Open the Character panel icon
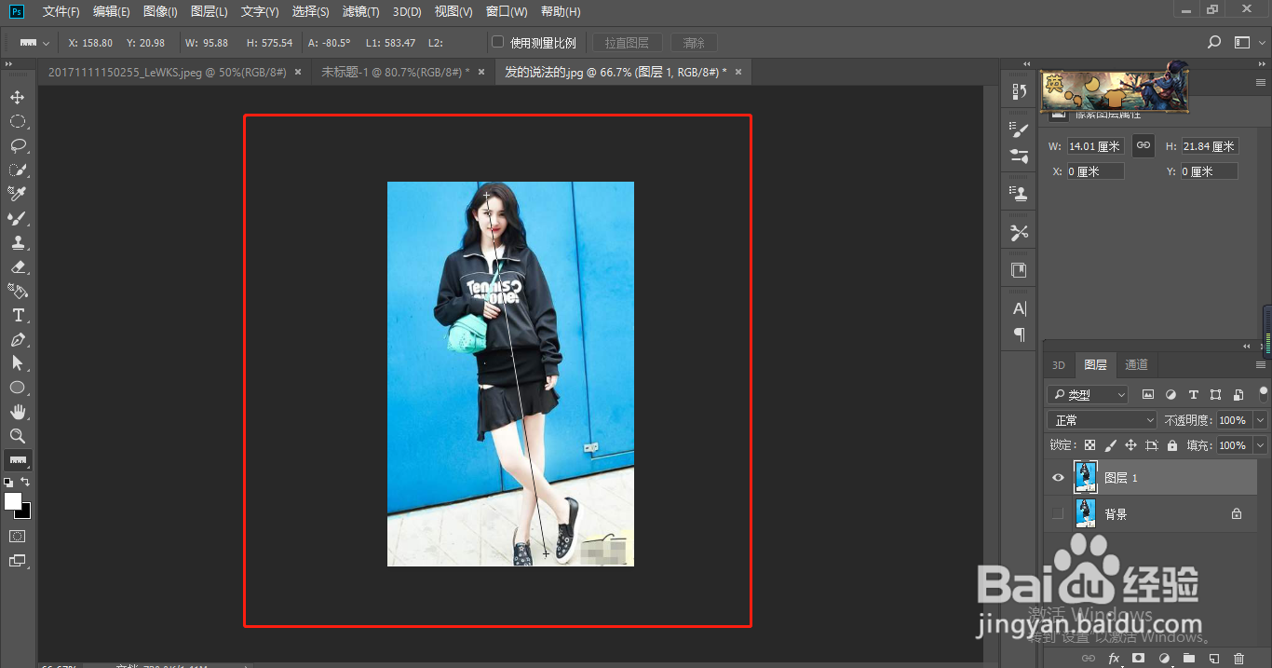1272x668 pixels. [x=1019, y=308]
